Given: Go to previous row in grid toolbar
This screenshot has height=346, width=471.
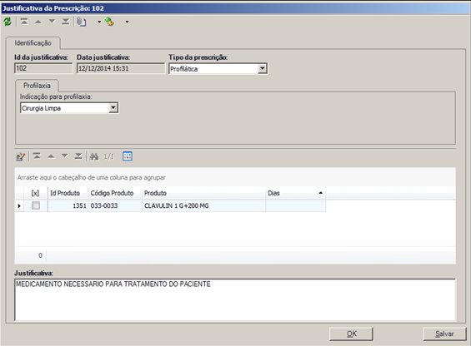Looking at the screenshot, I should click(x=51, y=156).
